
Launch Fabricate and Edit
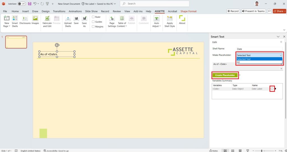tap(47, 21)
